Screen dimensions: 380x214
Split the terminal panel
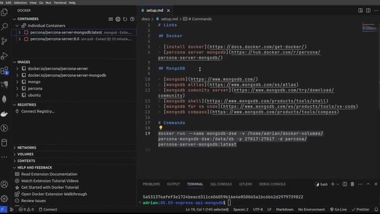(344, 184)
